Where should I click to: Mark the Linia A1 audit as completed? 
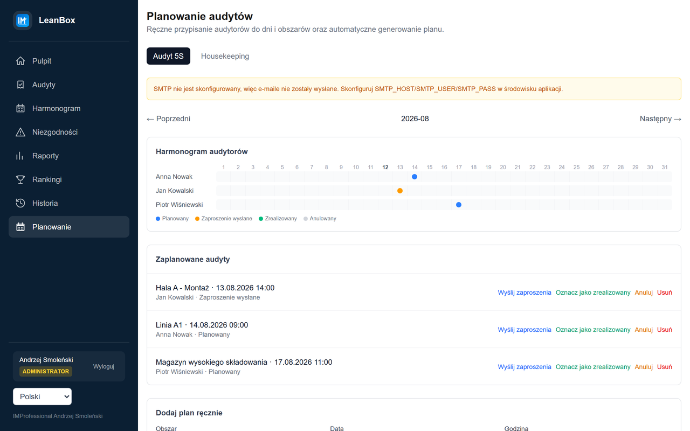[x=593, y=330]
